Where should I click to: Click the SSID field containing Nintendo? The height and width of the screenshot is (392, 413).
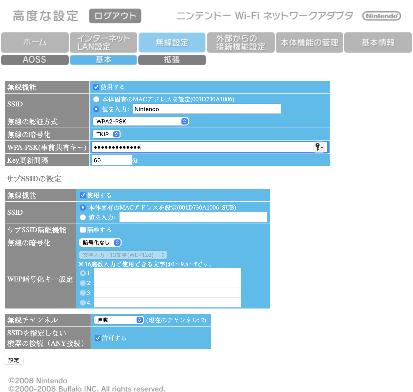tap(207, 109)
